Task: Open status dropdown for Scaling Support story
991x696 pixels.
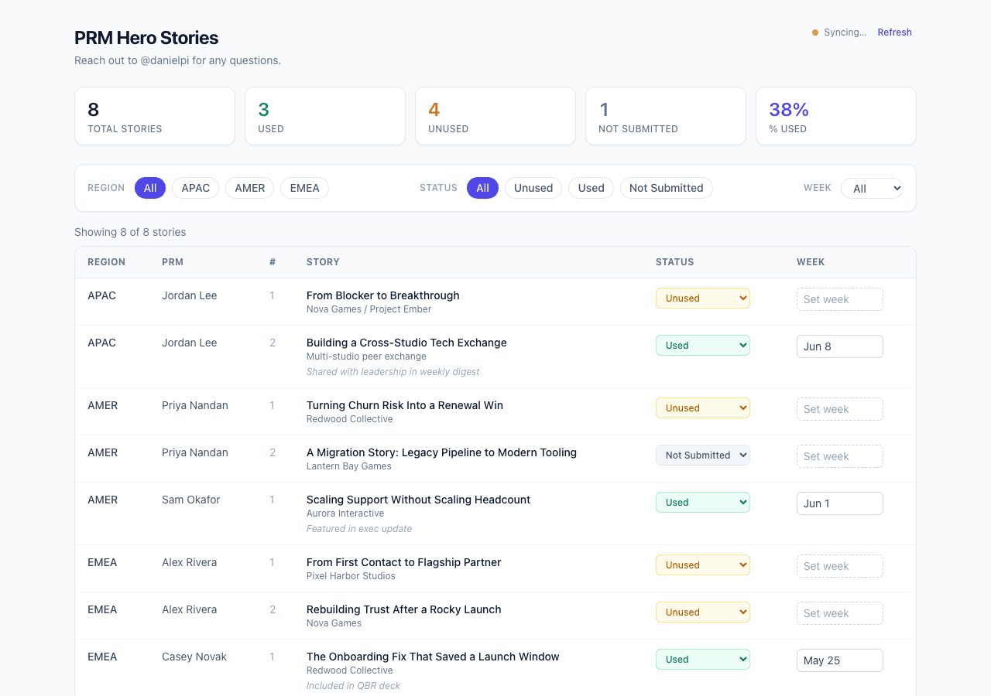Action: coord(703,503)
